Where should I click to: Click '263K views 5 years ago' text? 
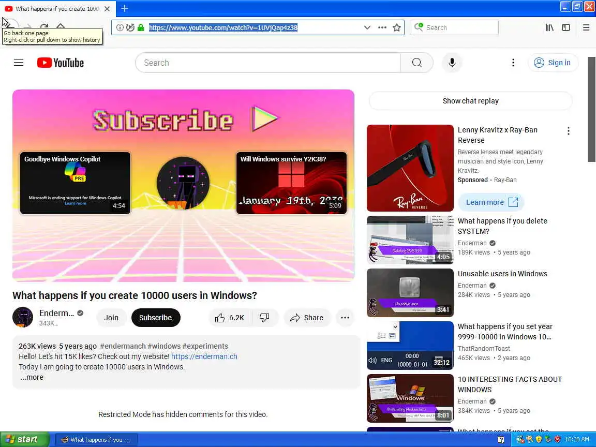click(57, 346)
